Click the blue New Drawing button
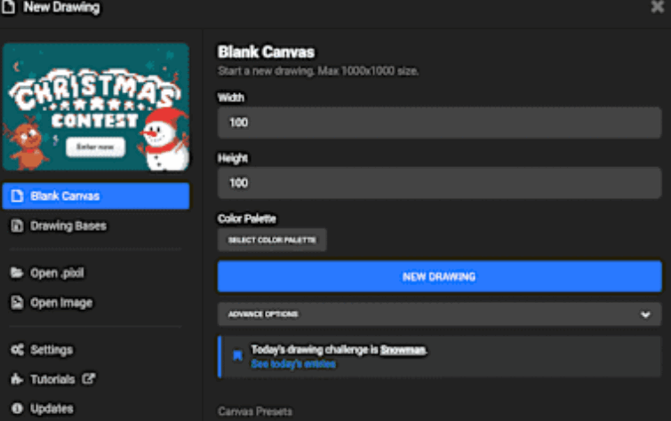The width and height of the screenshot is (671, 421). [440, 277]
